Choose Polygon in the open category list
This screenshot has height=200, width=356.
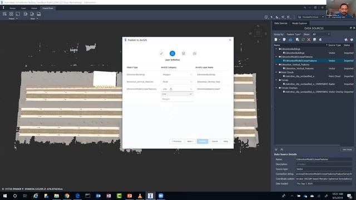177,99
